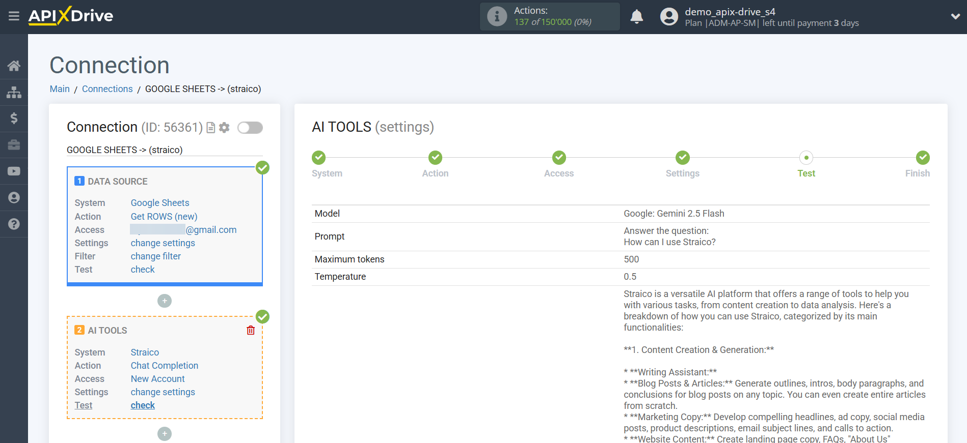Viewport: 967px width, 443px height.
Task: Open the hamburger menu in header
Action: 14,16
